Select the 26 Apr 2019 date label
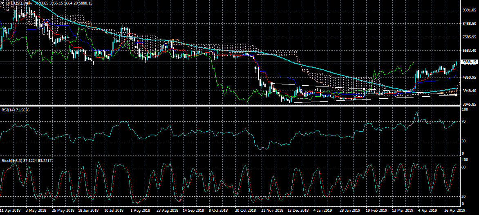The image size is (479, 215). [x=454, y=211]
